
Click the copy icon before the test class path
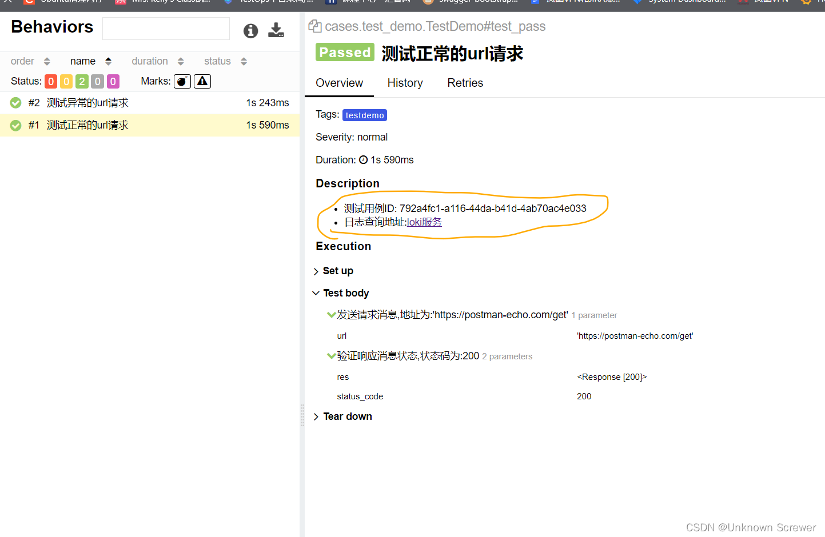tap(314, 26)
